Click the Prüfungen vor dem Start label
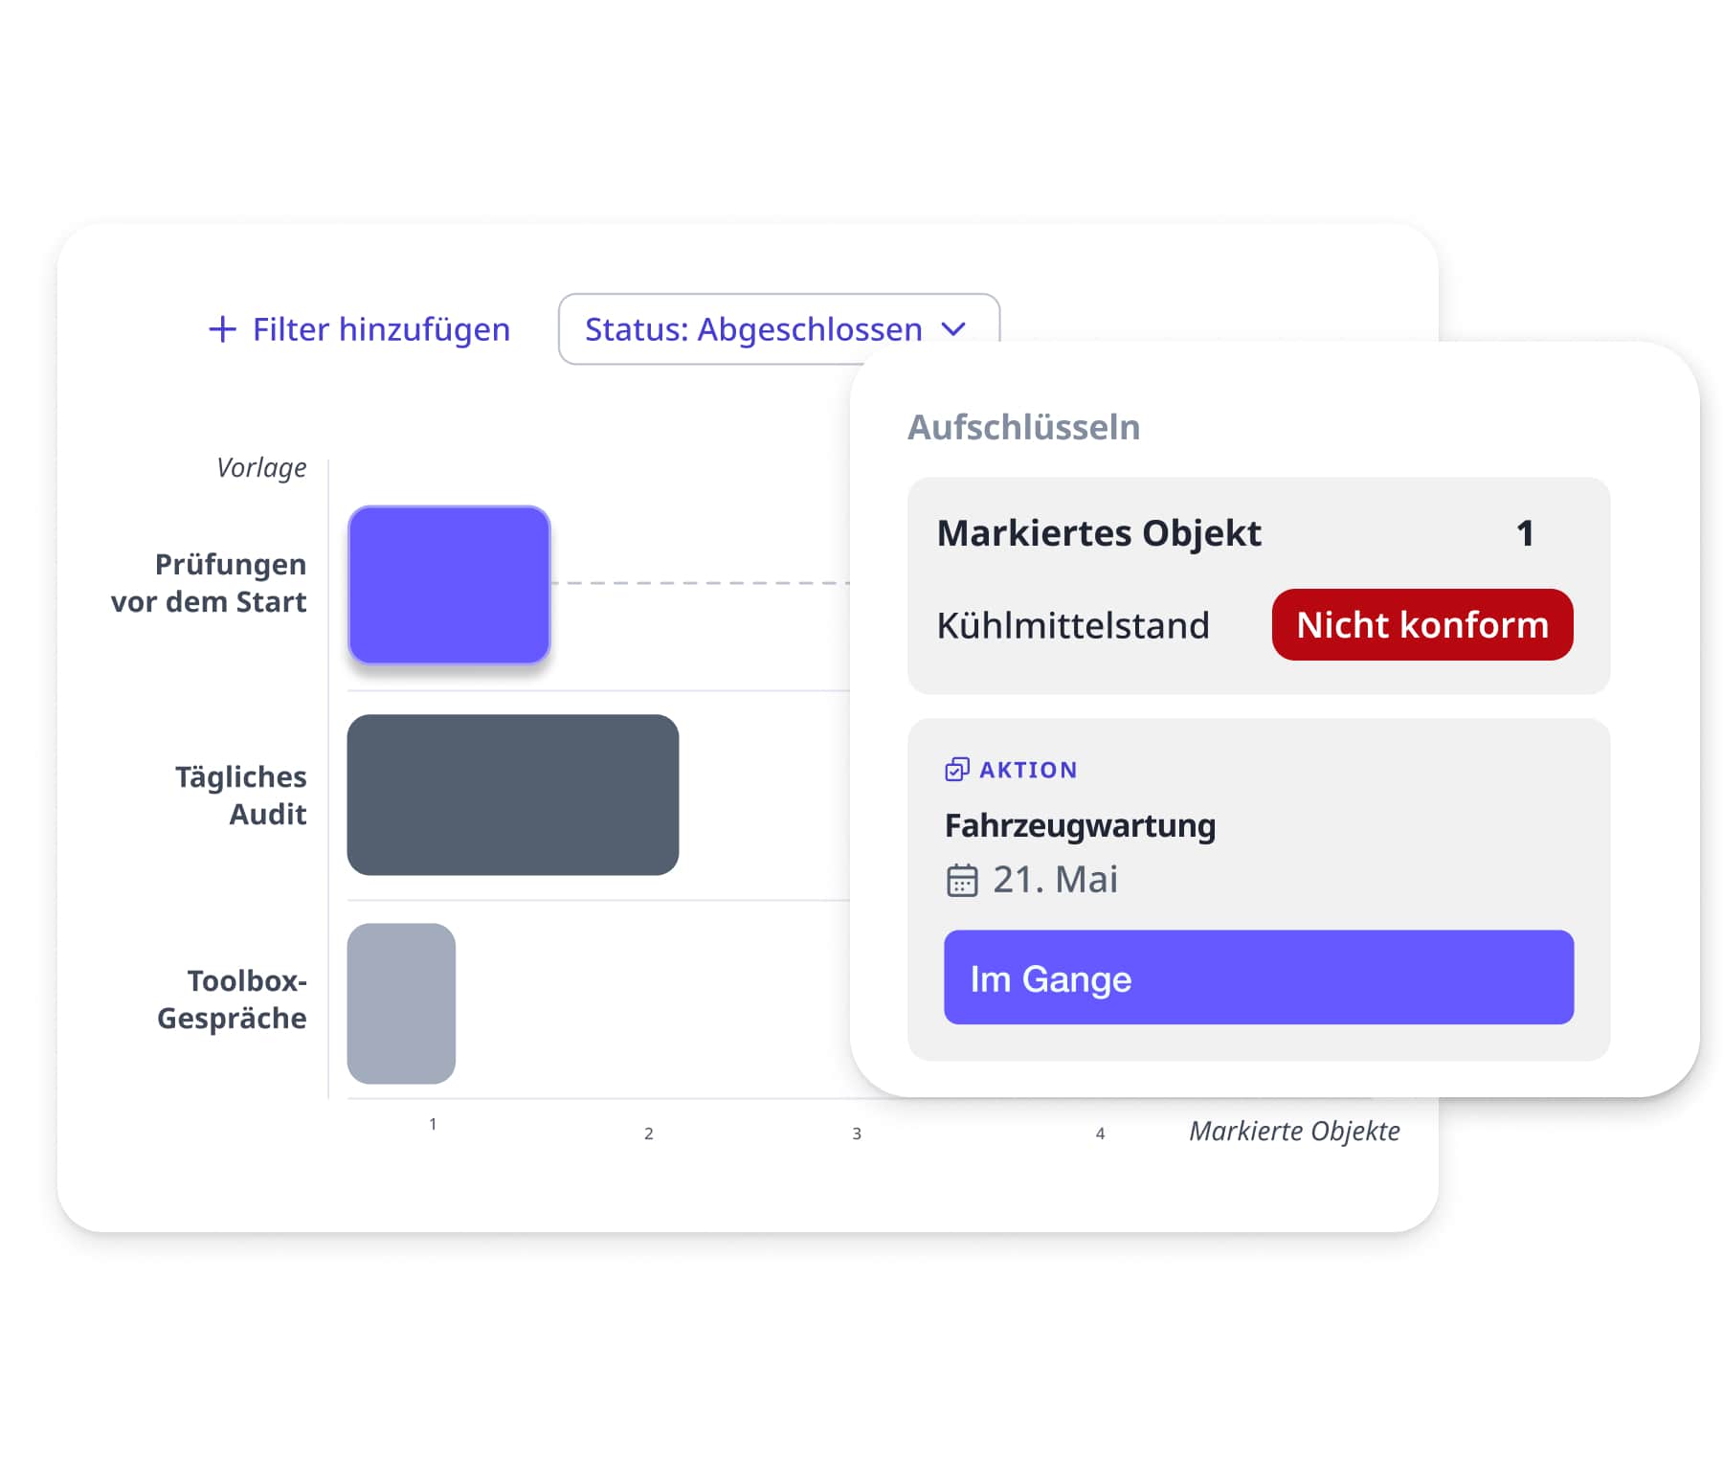Screen dimensions: 1723x1459 tap(210, 583)
